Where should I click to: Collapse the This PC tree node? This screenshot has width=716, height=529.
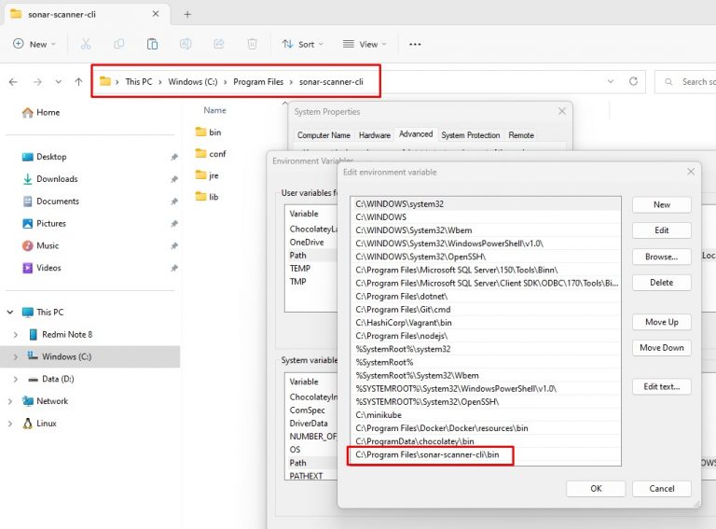pyautogui.click(x=10, y=312)
